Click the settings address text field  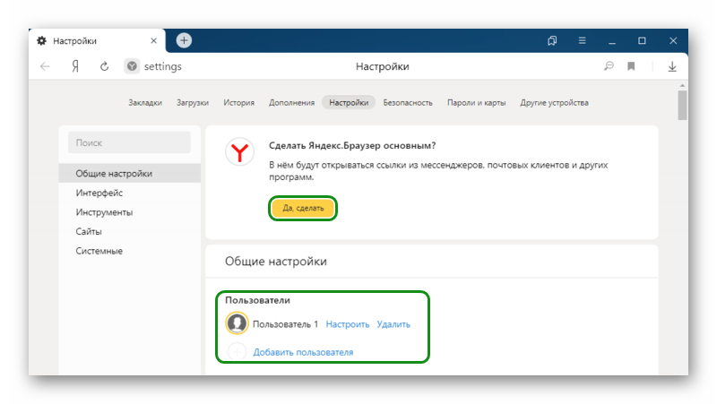[163, 66]
